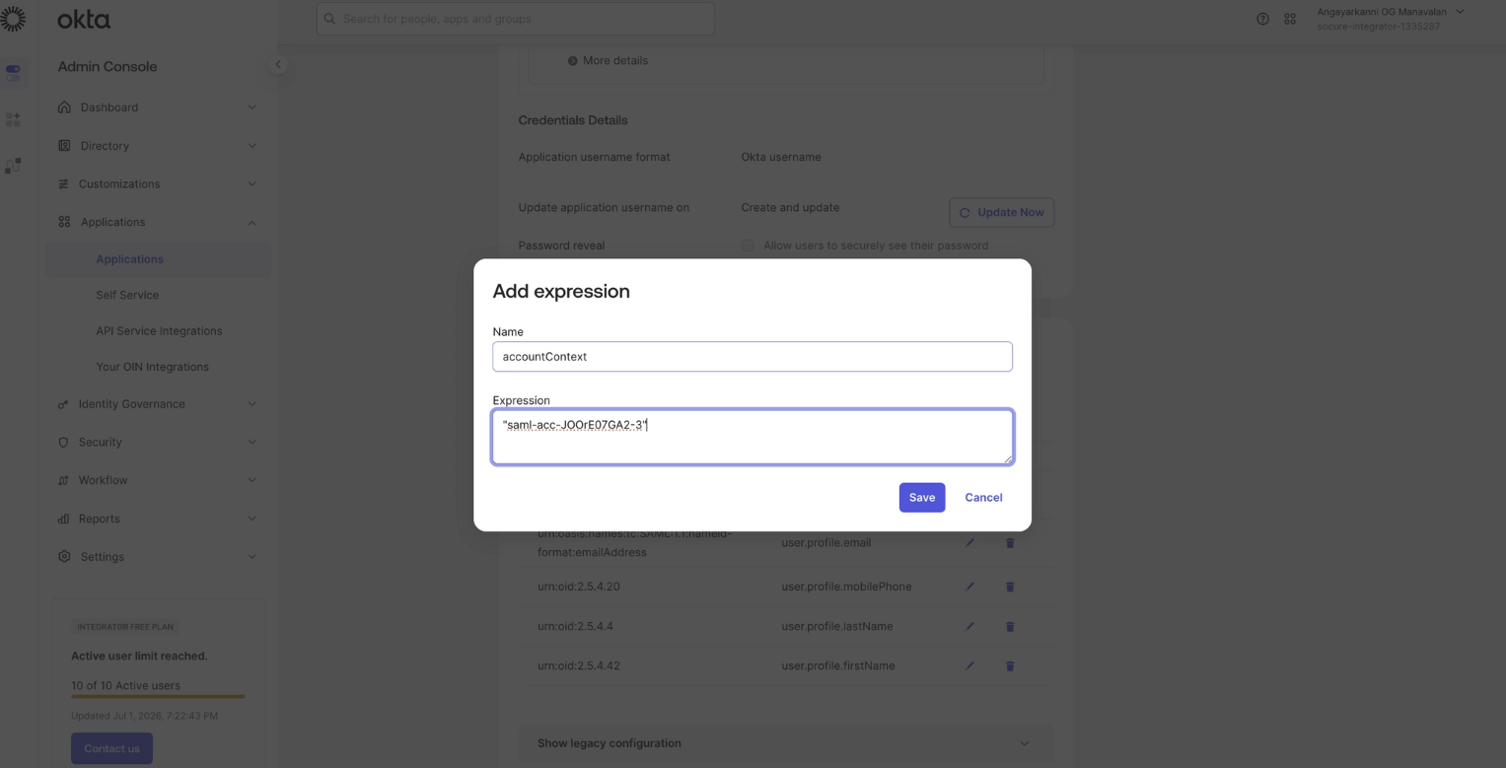Collapse the Admin Console sidebar arrow
Screen dimensions: 1506x768
pyautogui.click(x=277, y=64)
